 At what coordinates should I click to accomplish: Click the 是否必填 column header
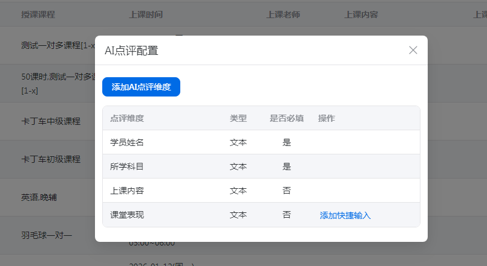pos(287,118)
